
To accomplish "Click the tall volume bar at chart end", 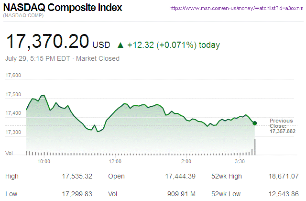I will (255, 147).
